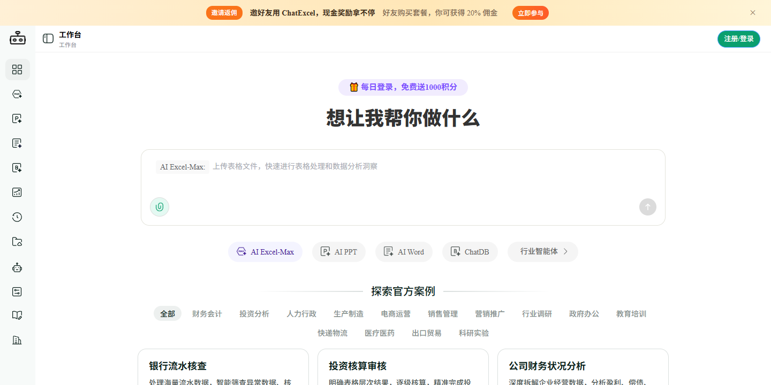The image size is (771, 385).
Task: Click the 注册/登录 button
Action: coord(739,39)
